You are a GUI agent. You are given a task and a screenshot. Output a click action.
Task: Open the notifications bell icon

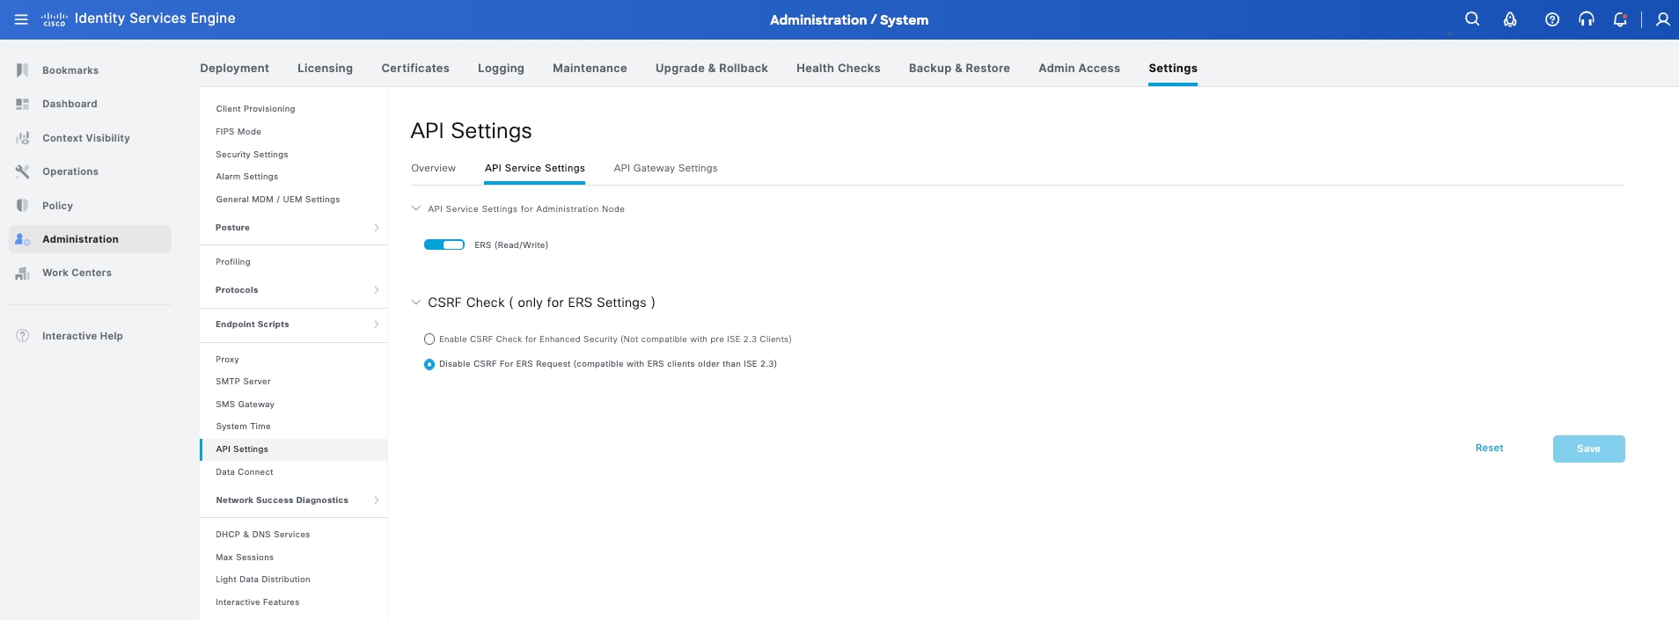click(x=1620, y=19)
